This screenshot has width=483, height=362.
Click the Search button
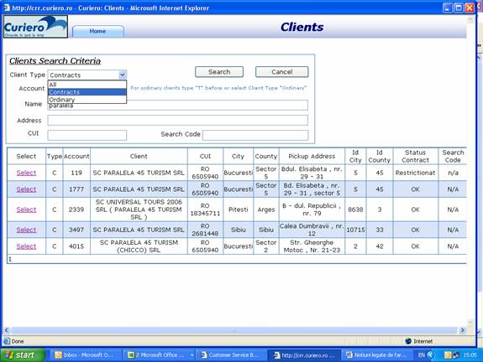click(x=219, y=72)
